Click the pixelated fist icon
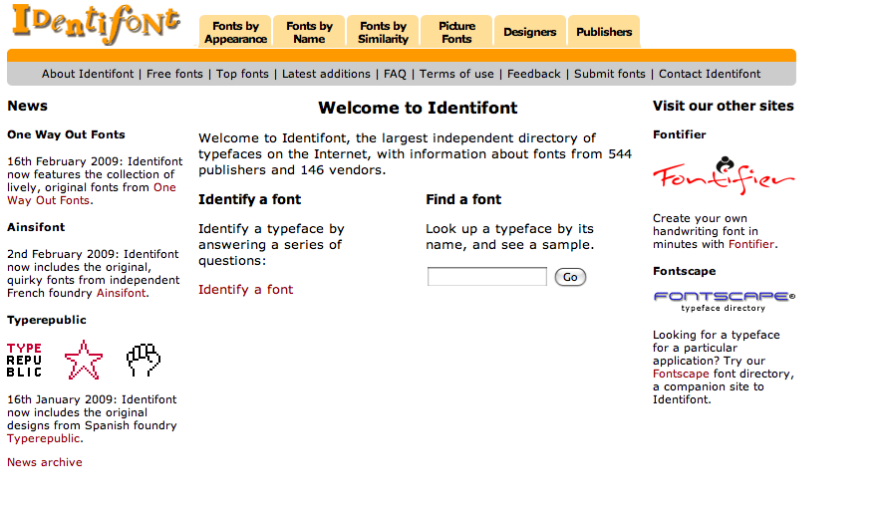Image resolution: width=888 pixels, height=506 pixels. [x=144, y=361]
